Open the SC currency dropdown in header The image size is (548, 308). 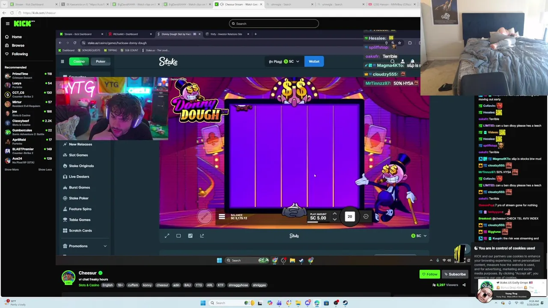pyautogui.click(x=292, y=62)
